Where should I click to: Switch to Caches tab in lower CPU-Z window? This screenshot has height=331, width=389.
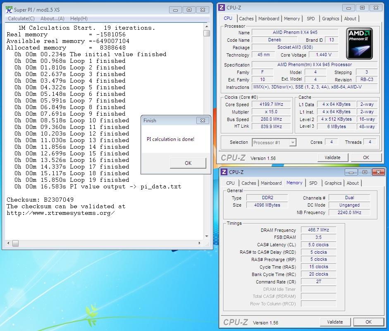tap(248, 183)
